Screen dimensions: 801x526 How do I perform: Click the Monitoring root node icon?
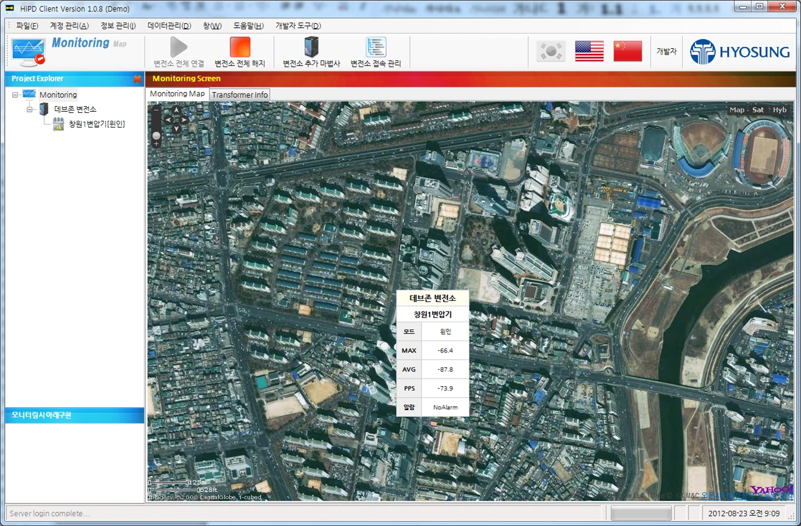29,95
